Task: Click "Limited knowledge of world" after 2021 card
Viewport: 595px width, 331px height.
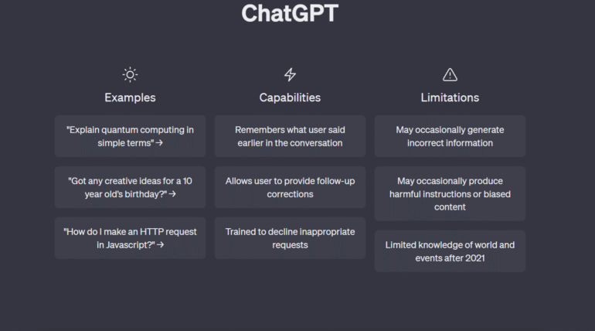Action: click(450, 251)
